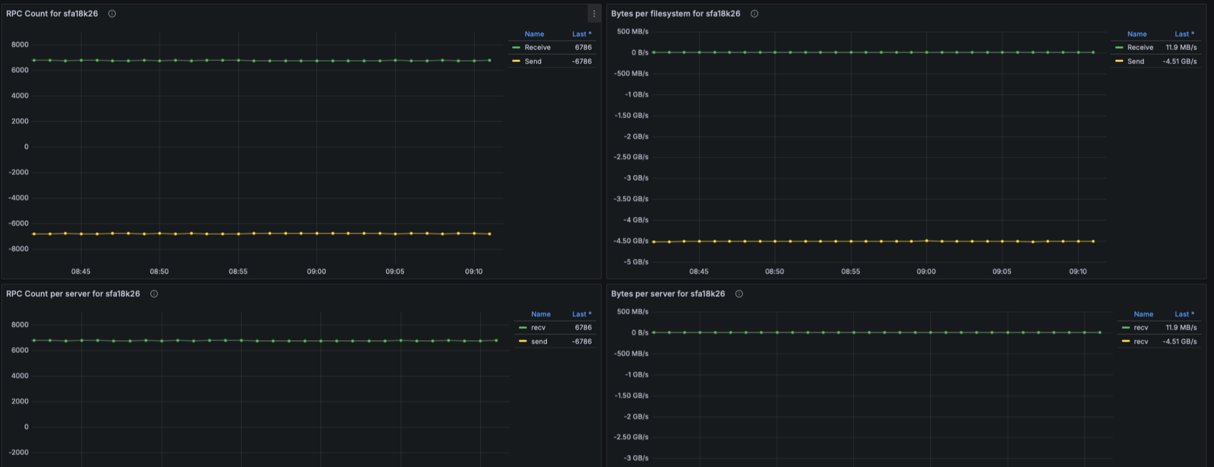Click yellow recv color line in Bytes per server legend
This screenshot has height=467, width=1214.
(x=1126, y=342)
